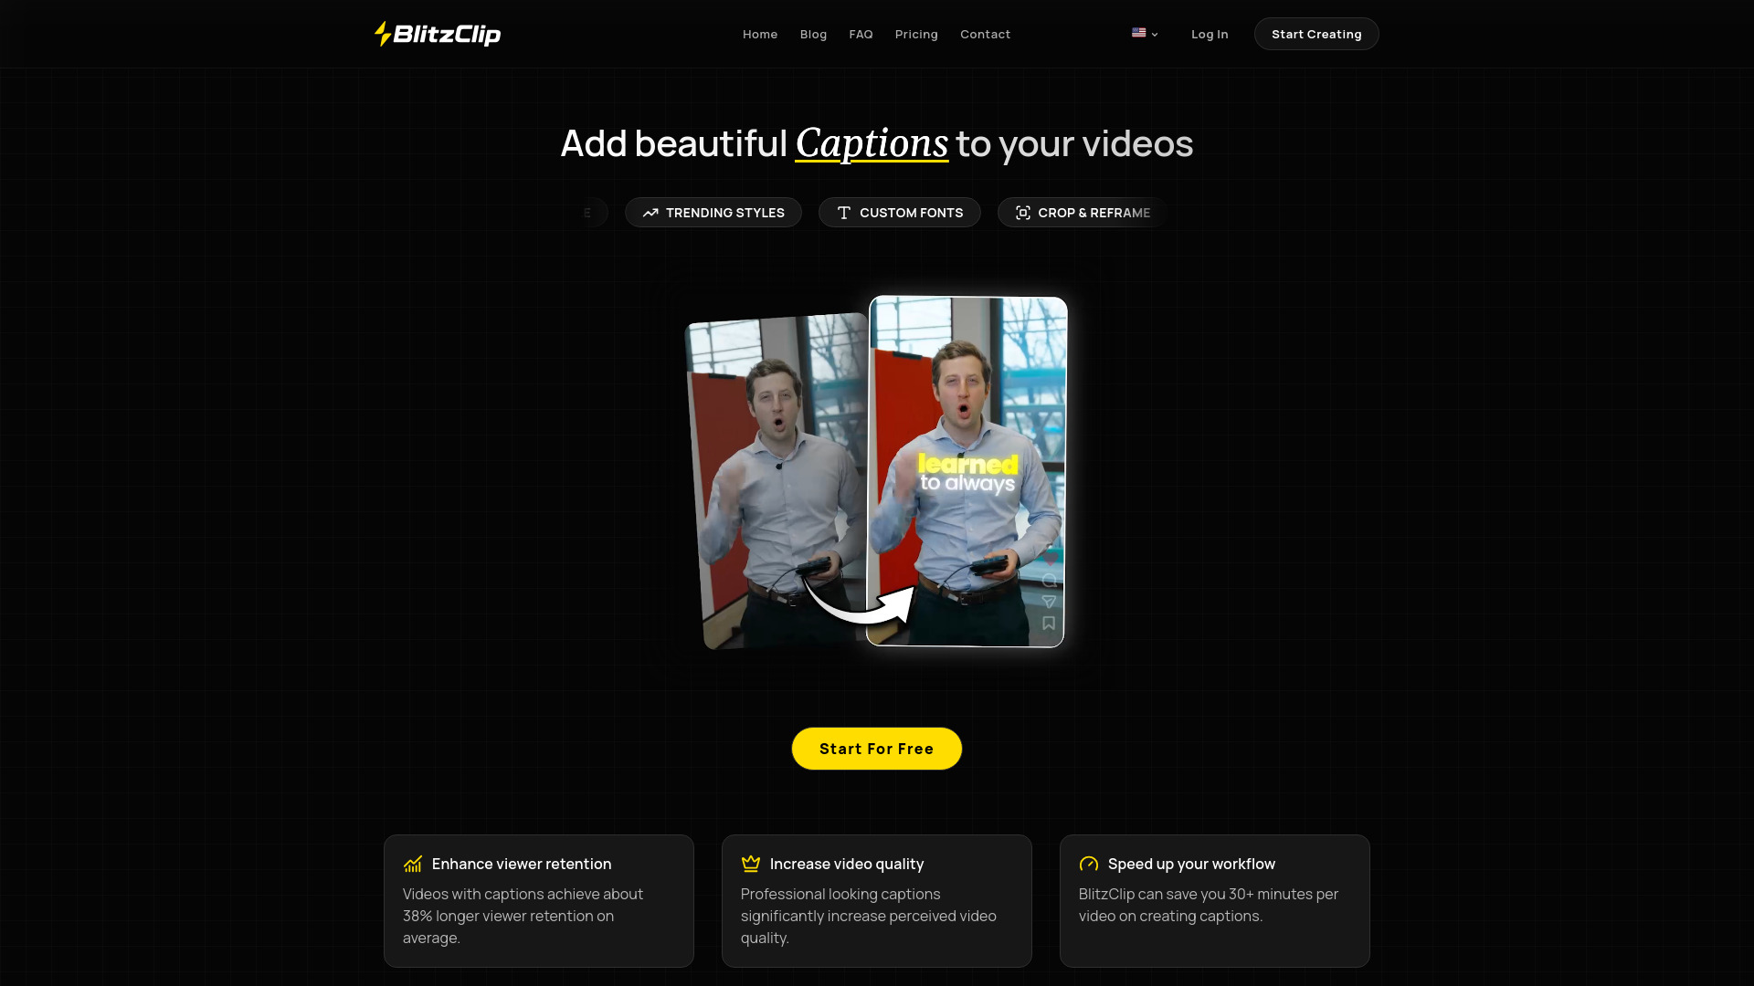
Task: Click the comment bubble icon on captioned video
Action: point(1050,580)
